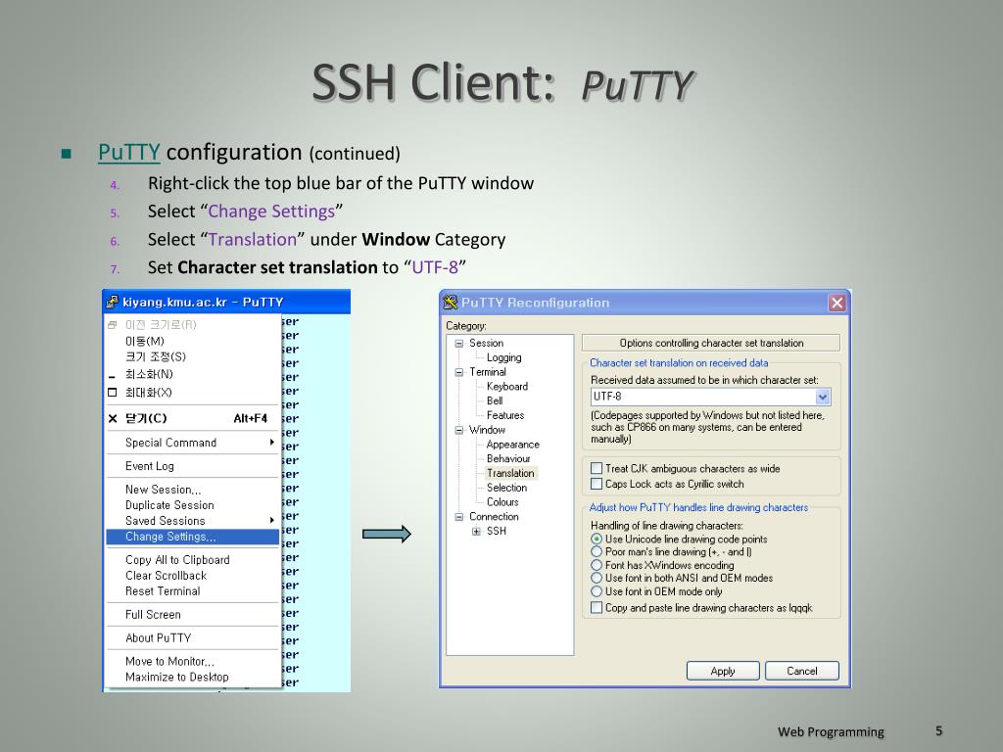Select Duplicate Session menu entry

pyautogui.click(x=193, y=505)
